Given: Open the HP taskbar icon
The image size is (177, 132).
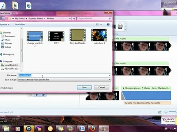Looking at the screenshot, I should pos(28,129).
